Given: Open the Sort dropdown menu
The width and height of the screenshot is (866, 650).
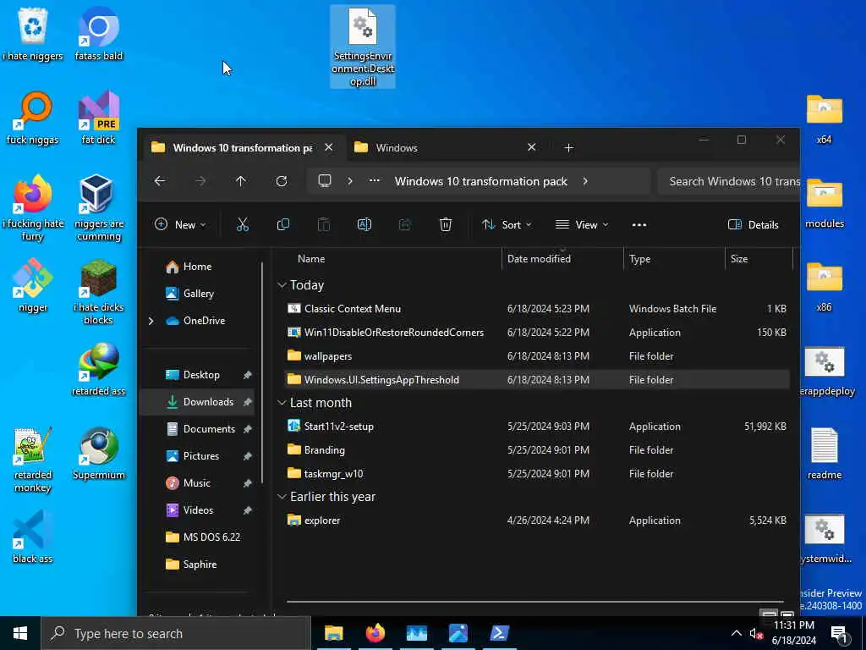Looking at the screenshot, I should [507, 224].
